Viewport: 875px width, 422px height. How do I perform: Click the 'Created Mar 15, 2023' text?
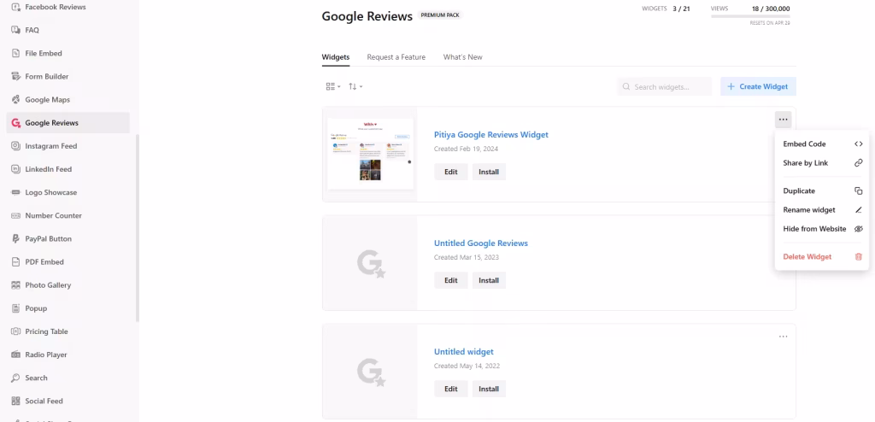467,257
